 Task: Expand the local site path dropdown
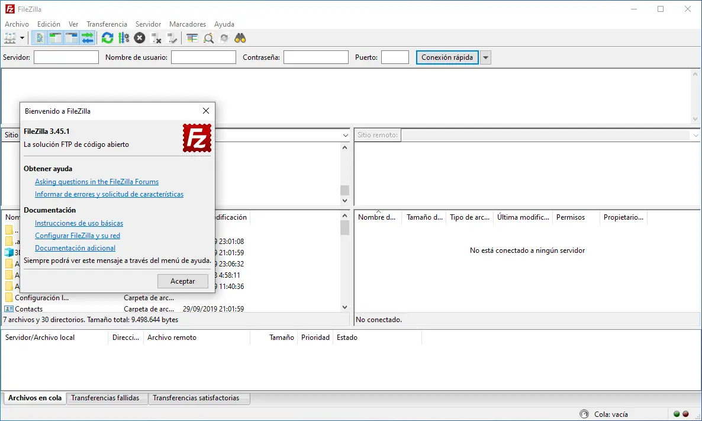(x=345, y=135)
